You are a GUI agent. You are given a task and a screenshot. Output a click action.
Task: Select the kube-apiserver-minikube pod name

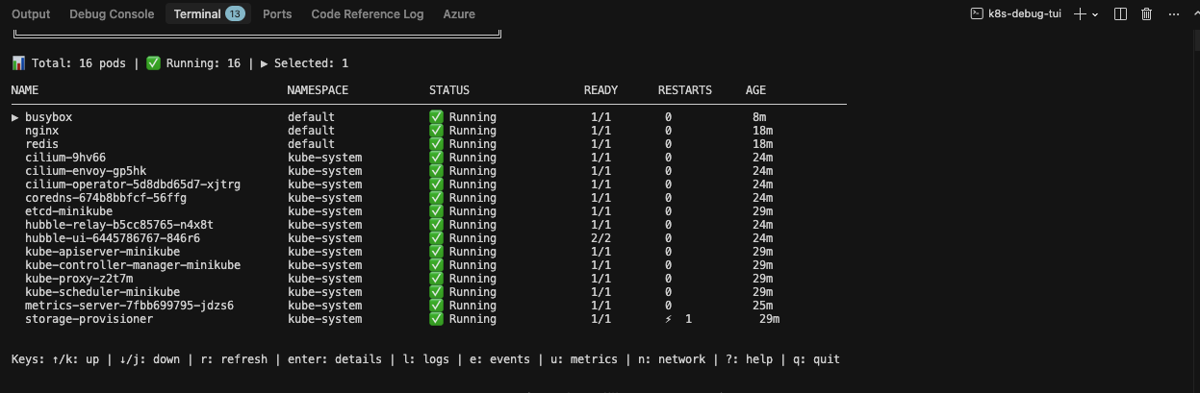pos(103,252)
